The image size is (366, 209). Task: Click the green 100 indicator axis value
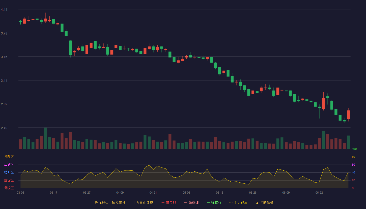(354, 149)
